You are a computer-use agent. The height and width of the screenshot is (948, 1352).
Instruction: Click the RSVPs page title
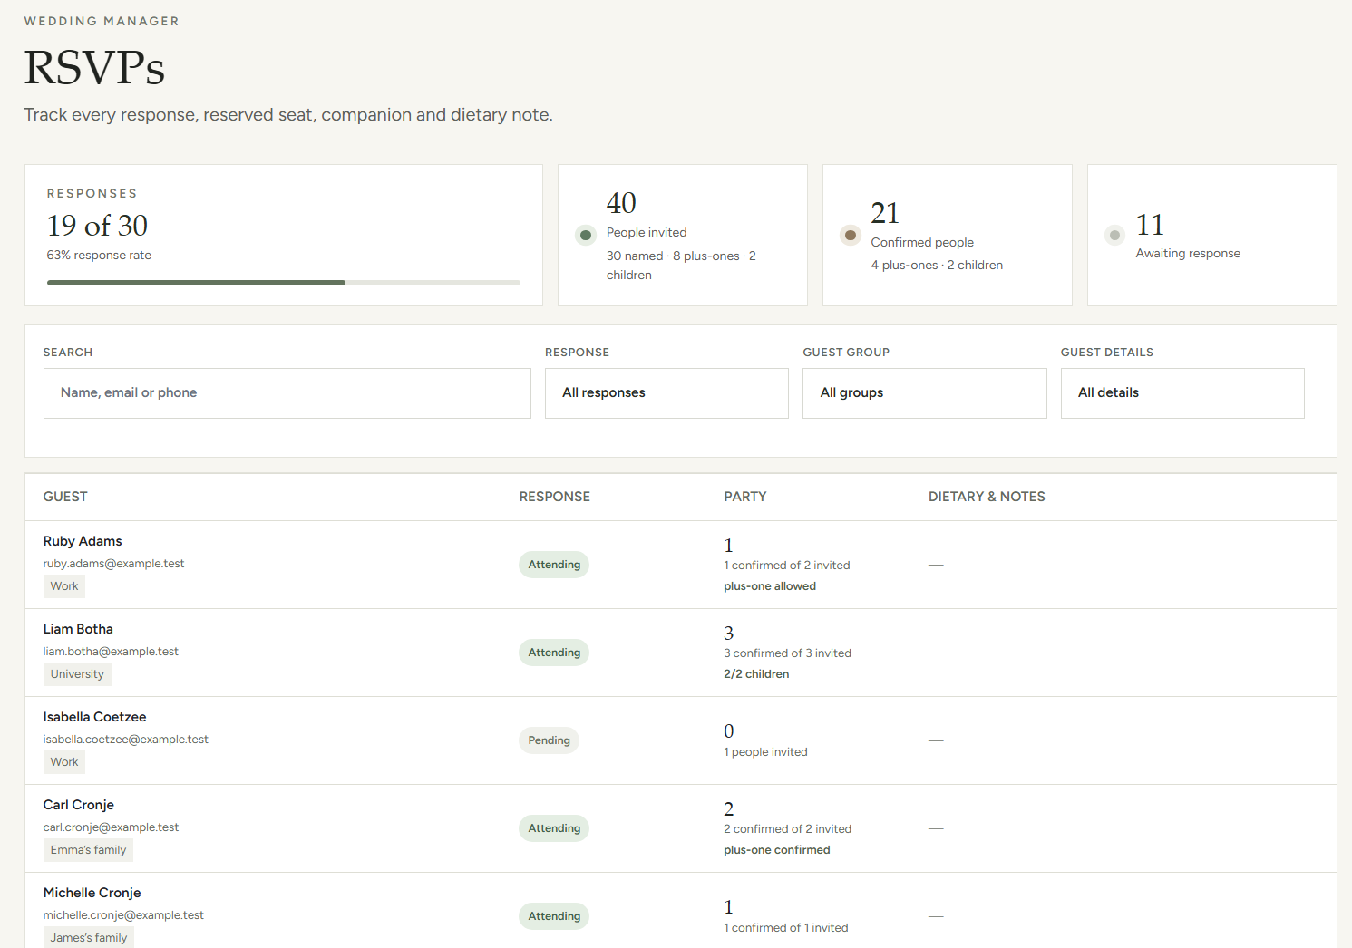coord(94,68)
